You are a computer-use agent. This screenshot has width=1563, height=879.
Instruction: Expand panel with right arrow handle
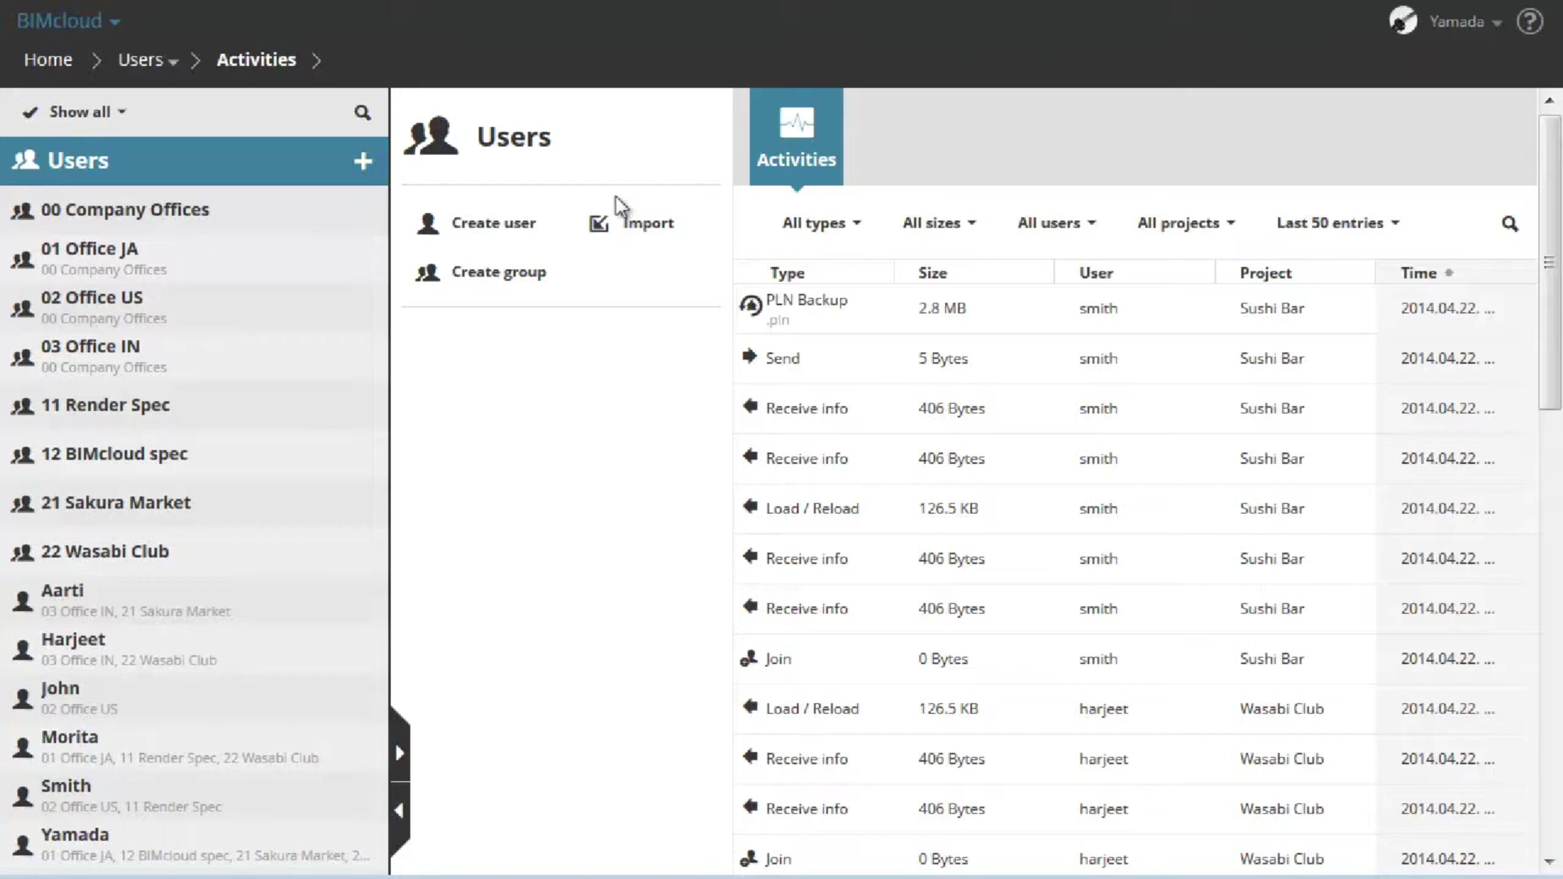click(399, 753)
